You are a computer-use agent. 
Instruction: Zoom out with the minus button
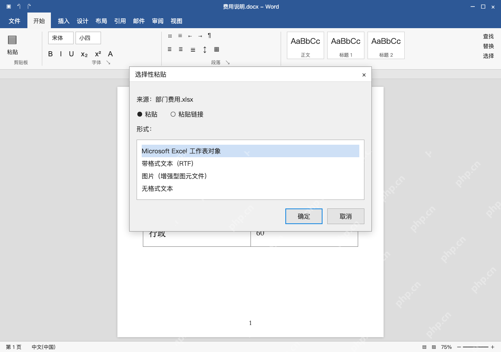tap(459, 347)
